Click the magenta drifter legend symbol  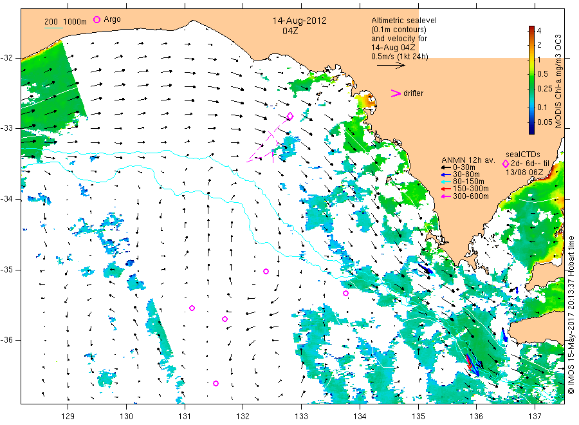click(x=396, y=93)
